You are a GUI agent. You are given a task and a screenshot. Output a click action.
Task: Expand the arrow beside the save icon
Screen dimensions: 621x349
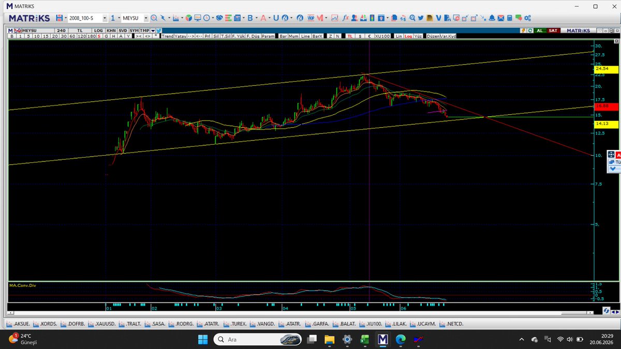[x=66, y=18]
